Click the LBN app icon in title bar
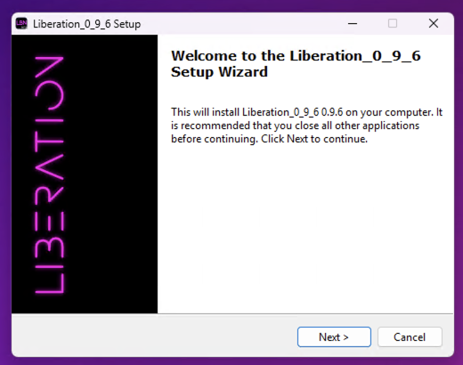The width and height of the screenshot is (463, 365). tap(21, 23)
